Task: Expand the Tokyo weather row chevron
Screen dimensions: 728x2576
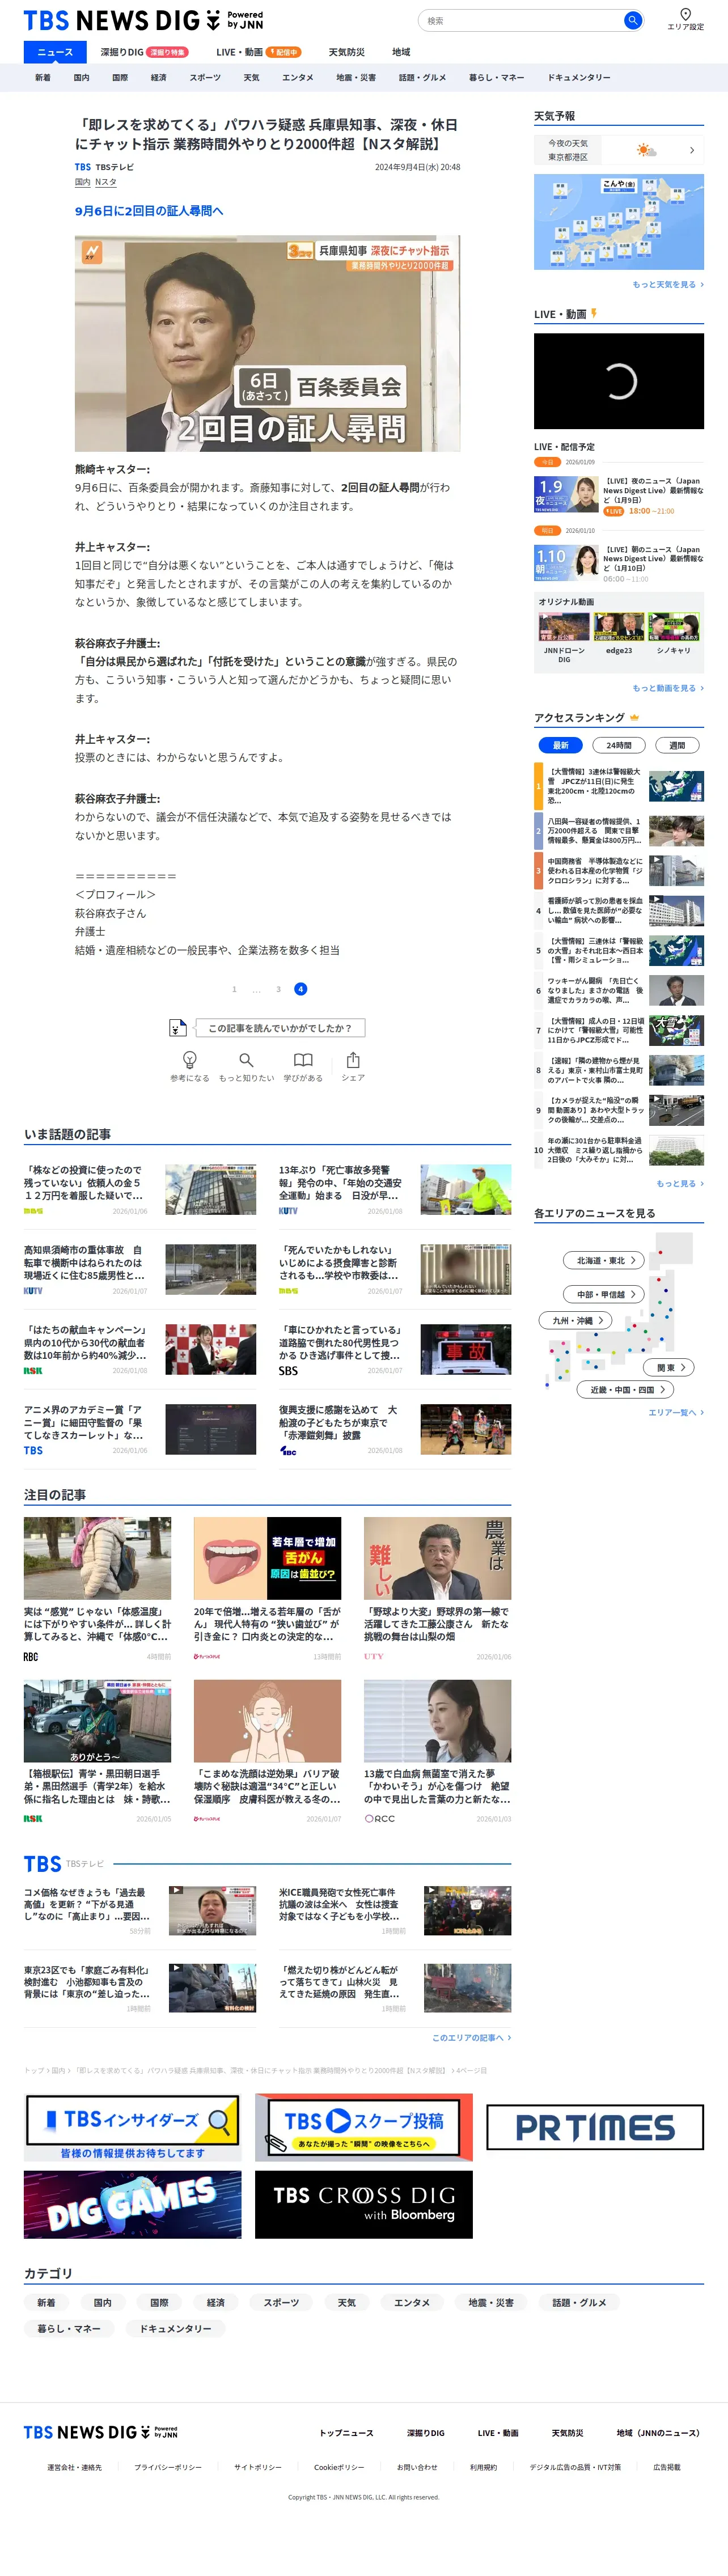Action: [692, 150]
